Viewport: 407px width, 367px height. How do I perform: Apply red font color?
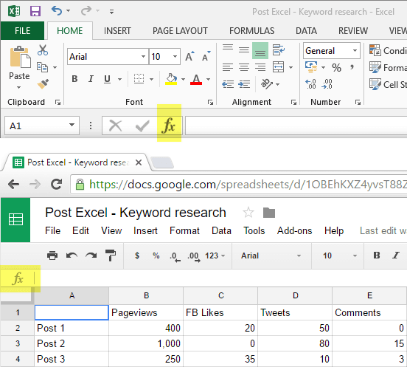click(196, 79)
